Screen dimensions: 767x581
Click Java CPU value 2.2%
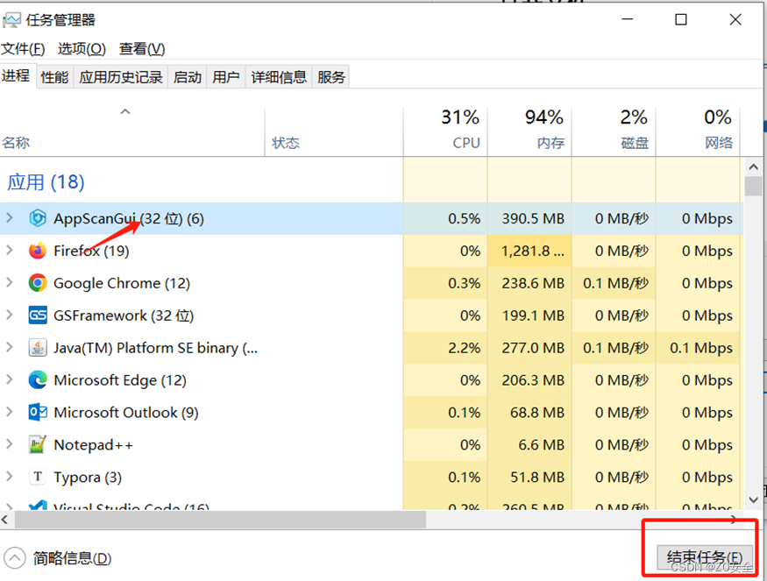pos(465,348)
